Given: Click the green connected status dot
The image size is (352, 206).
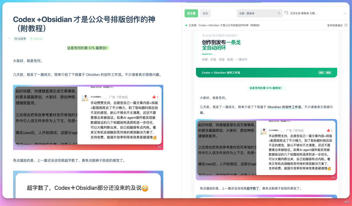Looking at the screenshot, I should (x=186, y=25).
